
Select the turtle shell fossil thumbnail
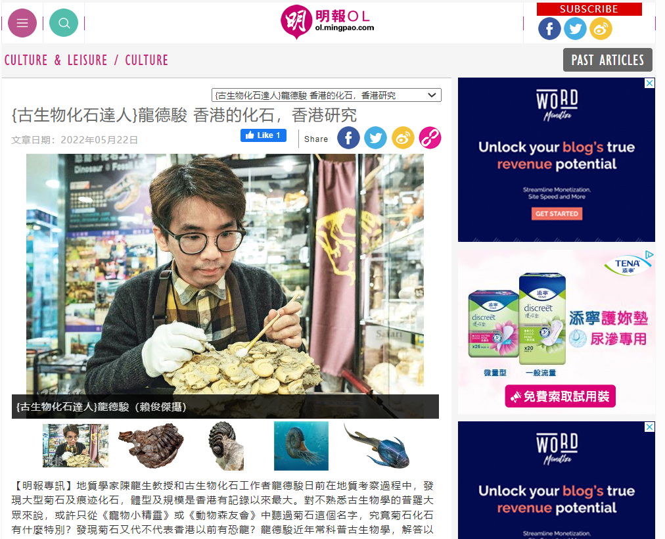click(x=151, y=446)
